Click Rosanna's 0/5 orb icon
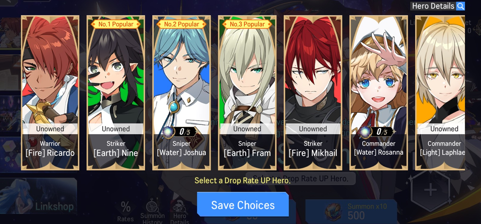This screenshot has width=481, height=224. tap(365, 132)
